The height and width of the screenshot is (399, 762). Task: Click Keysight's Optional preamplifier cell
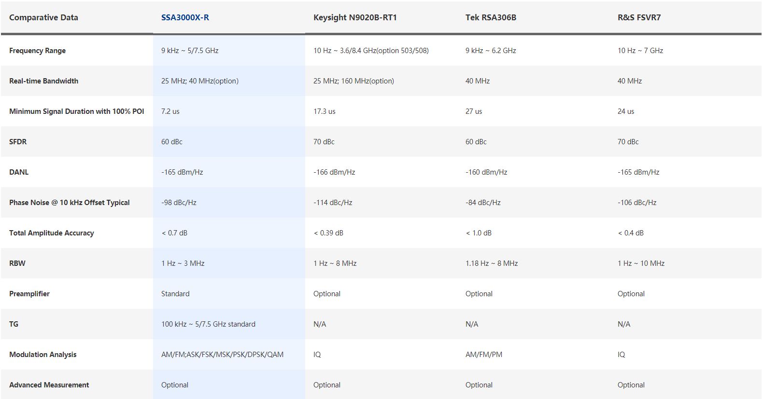[327, 294]
